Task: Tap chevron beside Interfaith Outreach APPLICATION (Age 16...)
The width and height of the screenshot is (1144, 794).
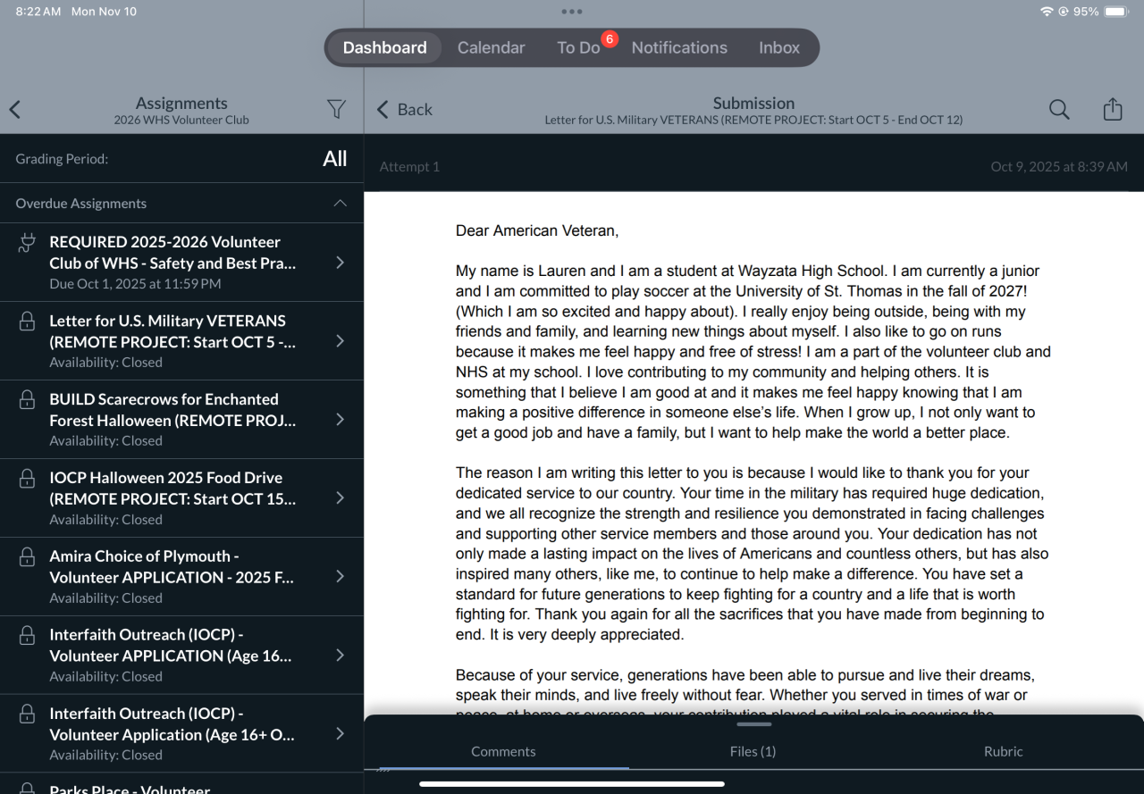Action: coord(340,656)
